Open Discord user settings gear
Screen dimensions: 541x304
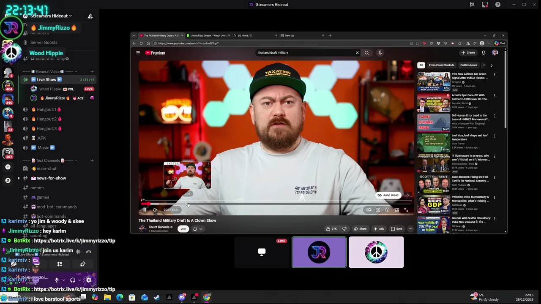tap(89, 280)
